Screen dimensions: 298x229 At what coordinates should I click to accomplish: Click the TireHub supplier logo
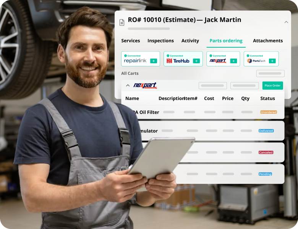point(178,61)
